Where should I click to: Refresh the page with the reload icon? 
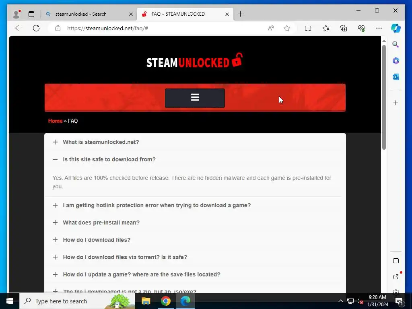coord(36,28)
